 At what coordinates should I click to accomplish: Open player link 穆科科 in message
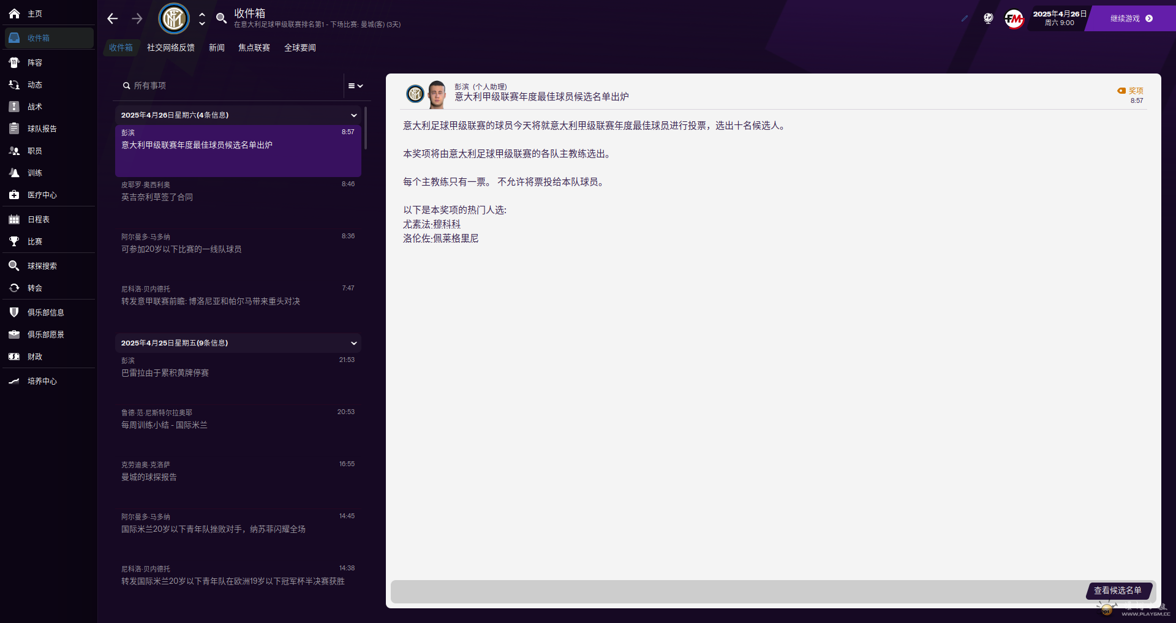point(447,224)
